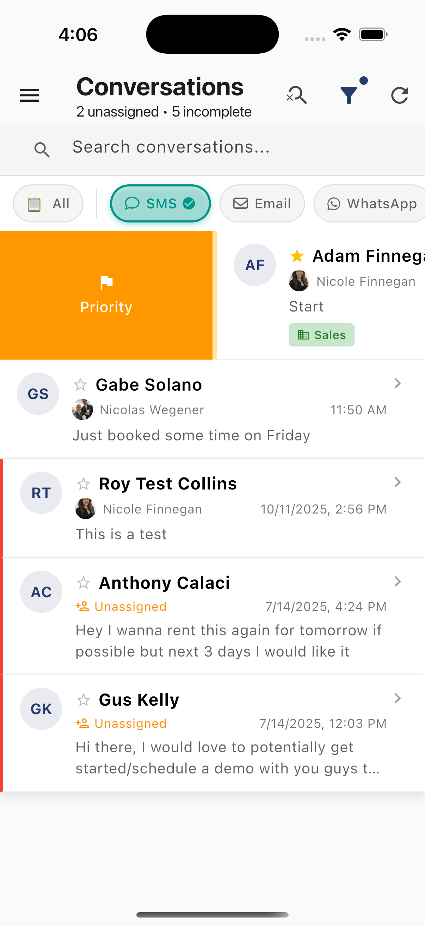Assign Gus Kelly via Unassigned label
The height and width of the screenshot is (926, 425).
121,723
